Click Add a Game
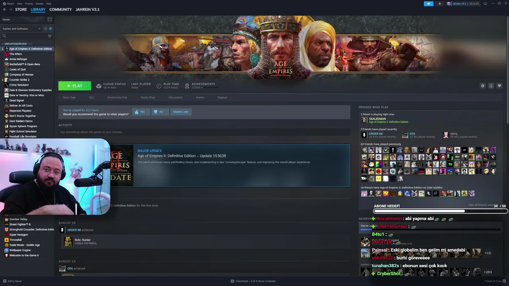Viewport: 509px width, 286px height. (12, 281)
